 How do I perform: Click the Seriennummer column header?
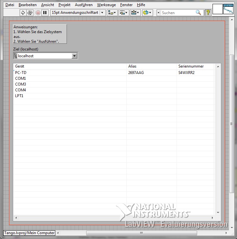[196, 66]
